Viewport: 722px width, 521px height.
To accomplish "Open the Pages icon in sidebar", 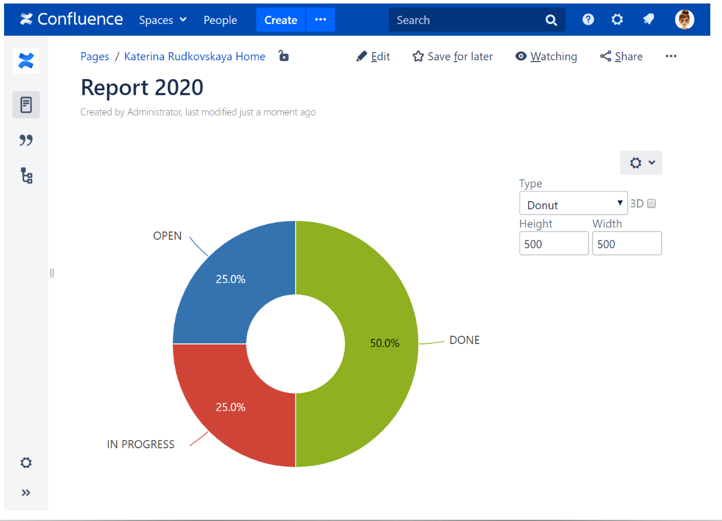I will point(26,105).
